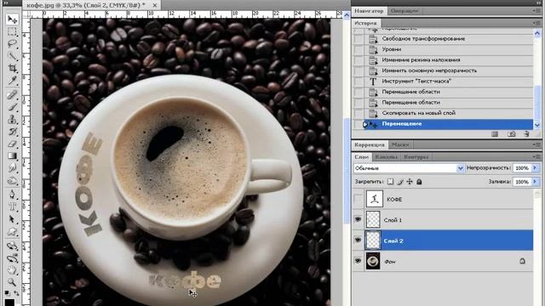The width and height of the screenshot is (545, 306).
Task: Select the History Brush tool
Action: (x=12, y=132)
